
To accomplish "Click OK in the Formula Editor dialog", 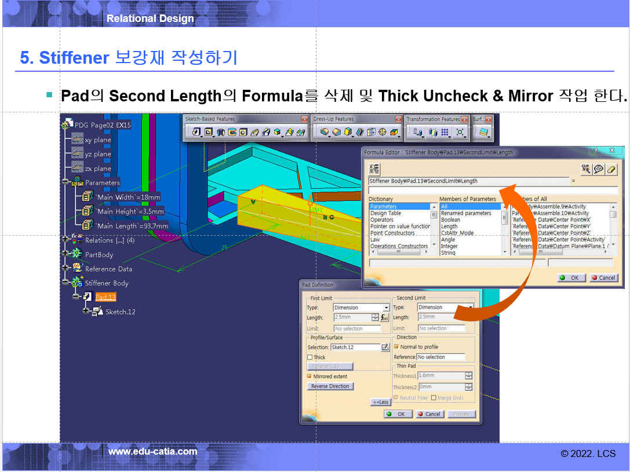I will [x=570, y=278].
